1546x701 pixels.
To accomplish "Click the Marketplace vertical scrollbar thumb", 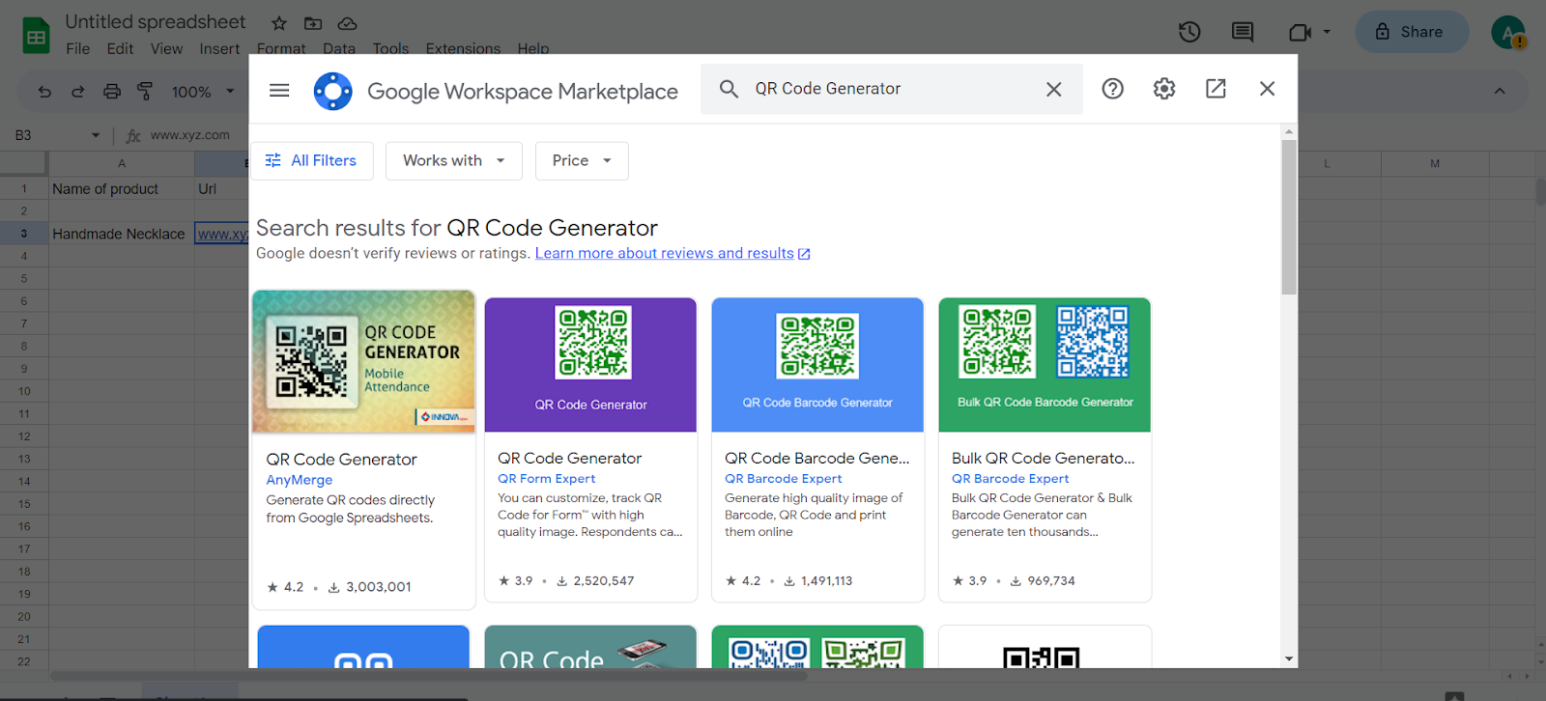I will [1289, 217].
